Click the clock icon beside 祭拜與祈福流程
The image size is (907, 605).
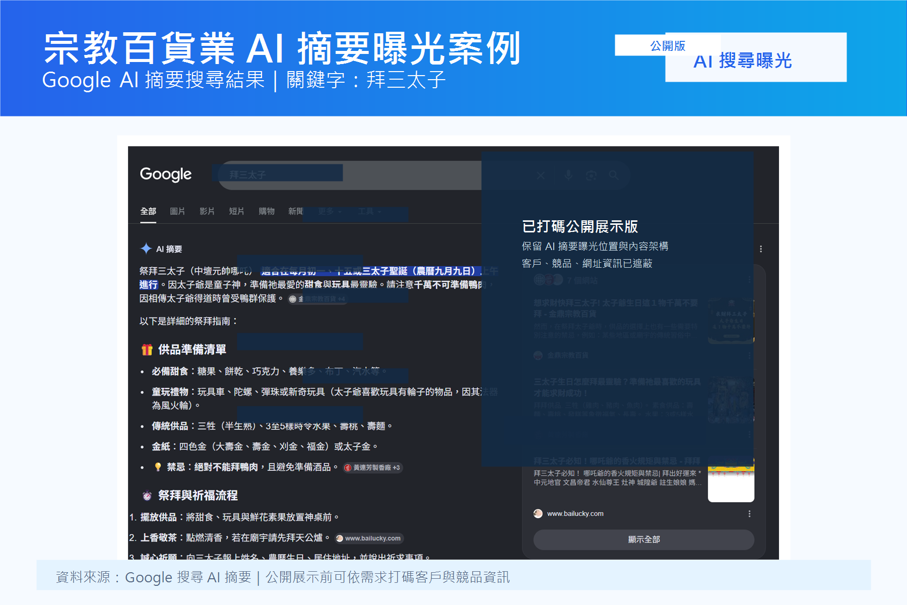(147, 496)
